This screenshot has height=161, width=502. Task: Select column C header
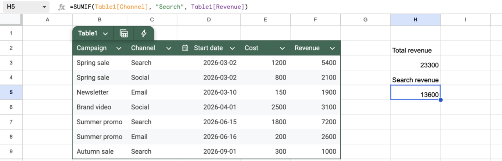152,20
